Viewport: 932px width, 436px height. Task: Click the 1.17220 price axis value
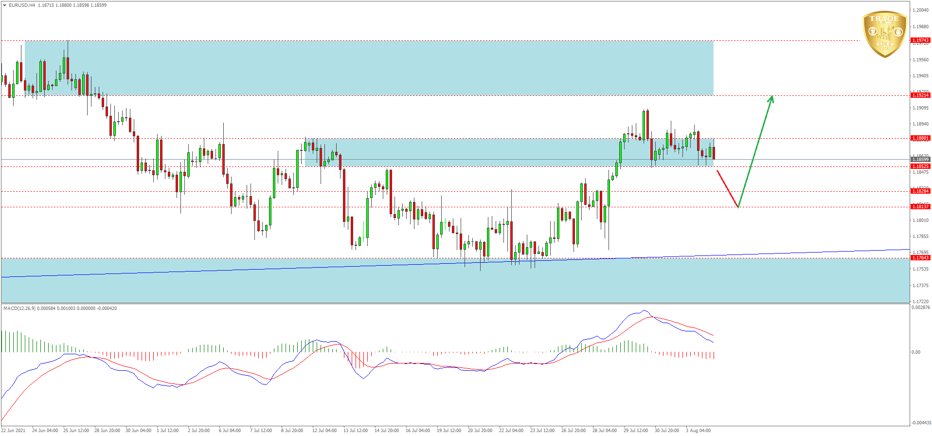coord(921,302)
